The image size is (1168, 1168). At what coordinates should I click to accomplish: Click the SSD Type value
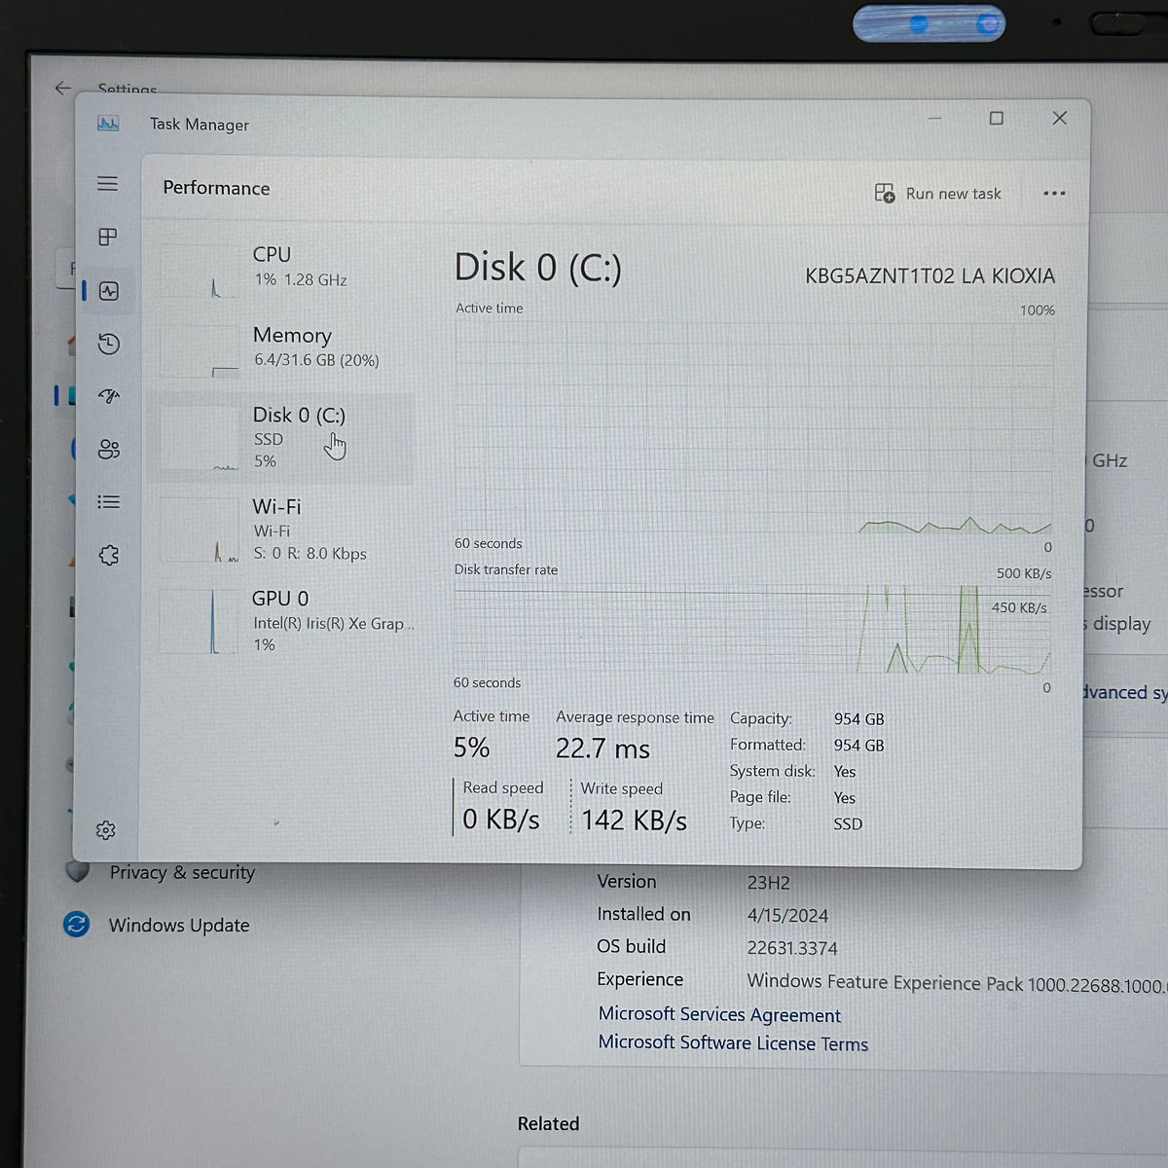(848, 823)
